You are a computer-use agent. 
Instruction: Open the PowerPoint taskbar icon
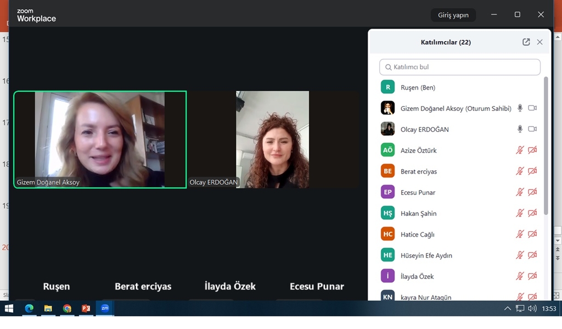click(86, 309)
